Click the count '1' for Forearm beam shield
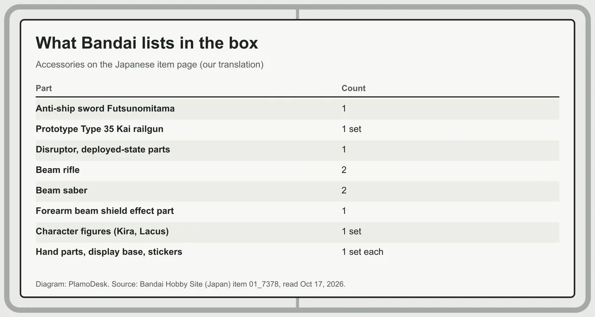The image size is (595, 317). coord(344,211)
